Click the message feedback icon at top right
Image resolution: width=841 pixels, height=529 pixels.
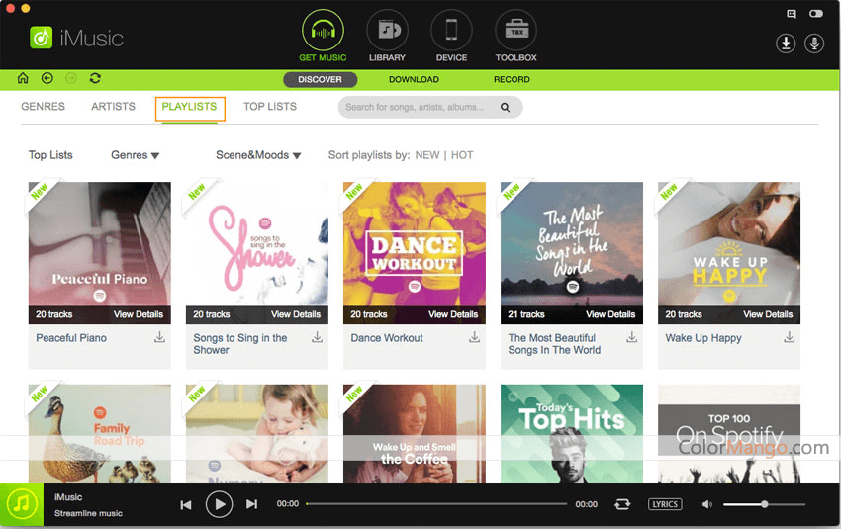792,14
